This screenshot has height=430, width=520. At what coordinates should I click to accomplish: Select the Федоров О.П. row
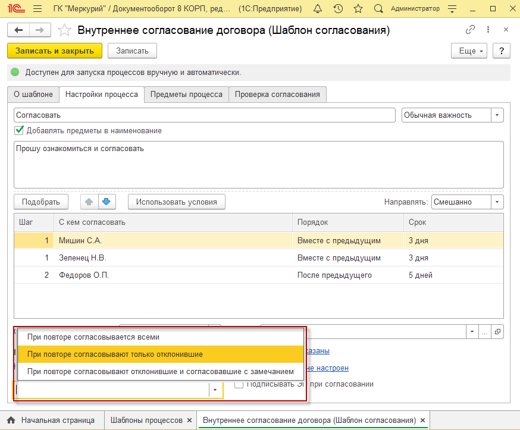[259, 275]
